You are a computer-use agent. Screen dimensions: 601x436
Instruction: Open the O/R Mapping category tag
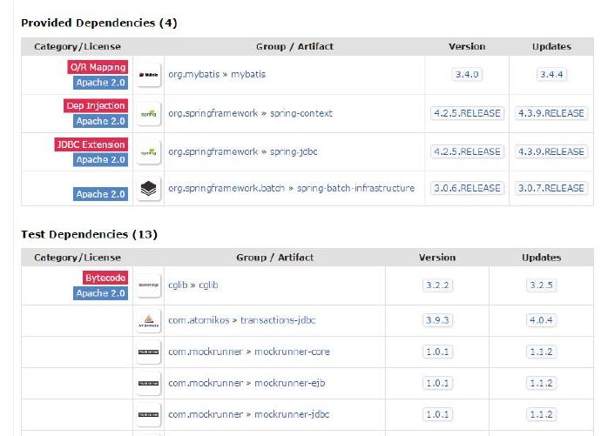[x=98, y=67]
